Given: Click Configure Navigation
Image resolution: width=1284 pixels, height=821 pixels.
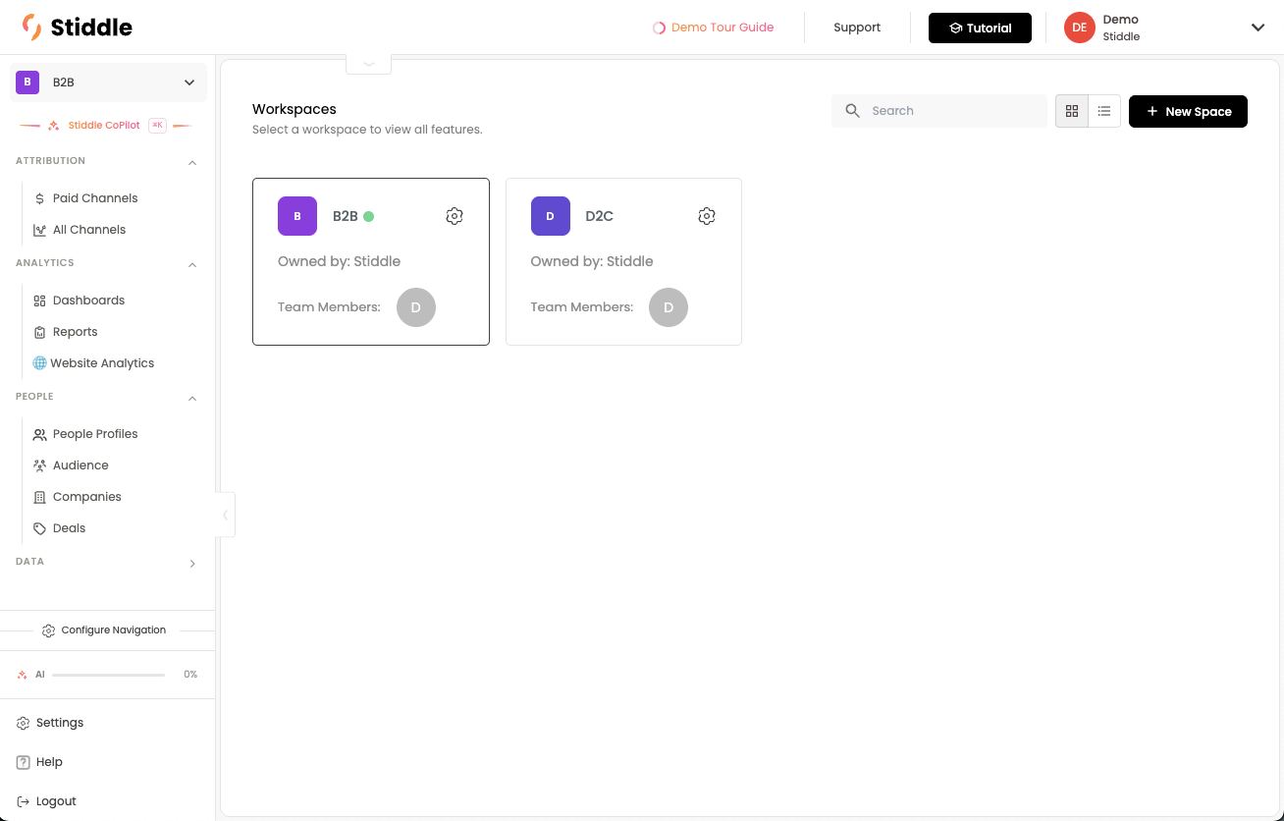Looking at the screenshot, I should pyautogui.click(x=104, y=630).
